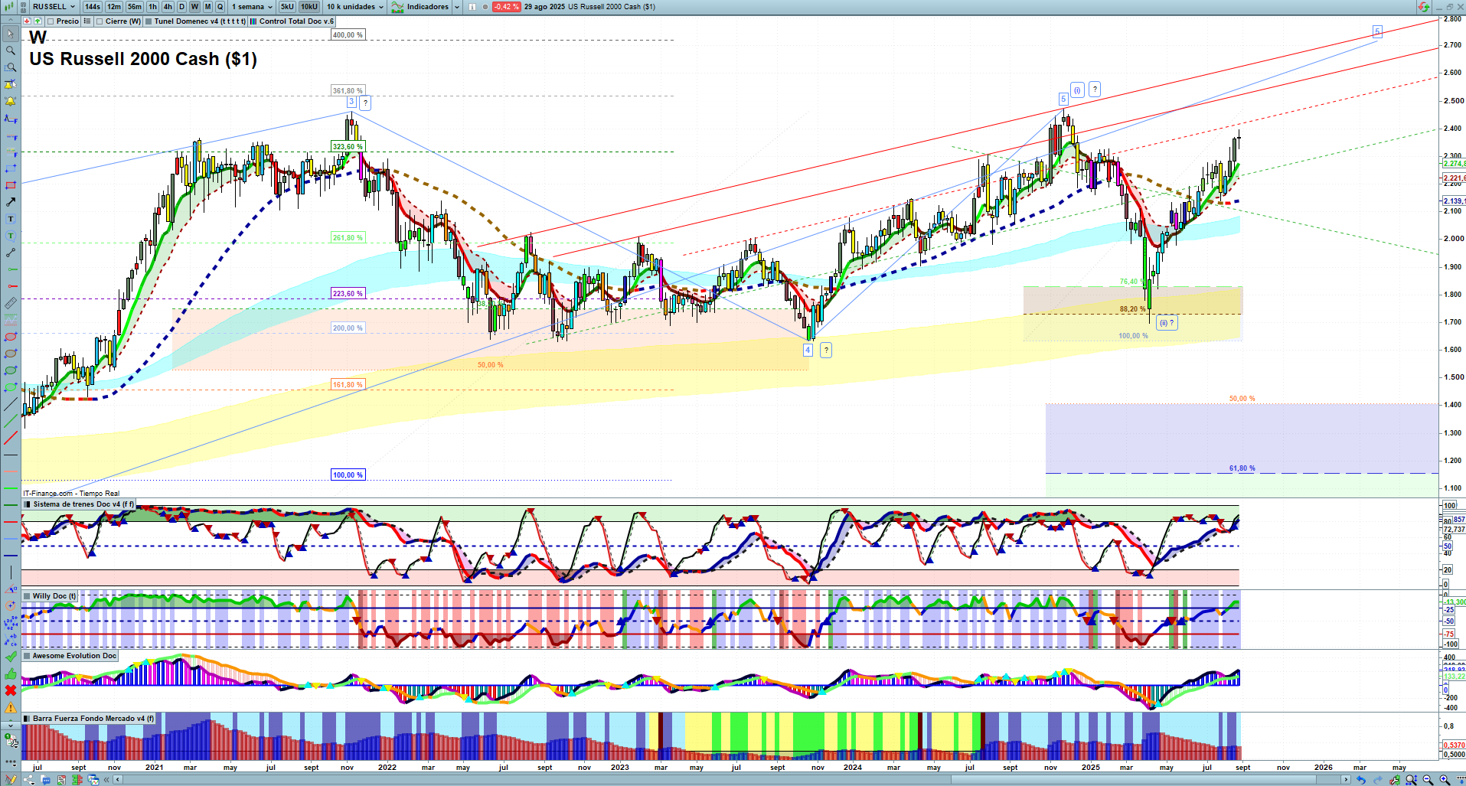The height and width of the screenshot is (786, 1466).
Task: Click the zoom in magnifier
Action: [x=1445, y=780]
